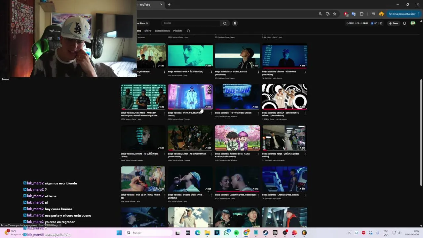Switch to the Lanzamientos tab
423x238 pixels.
coord(162,31)
